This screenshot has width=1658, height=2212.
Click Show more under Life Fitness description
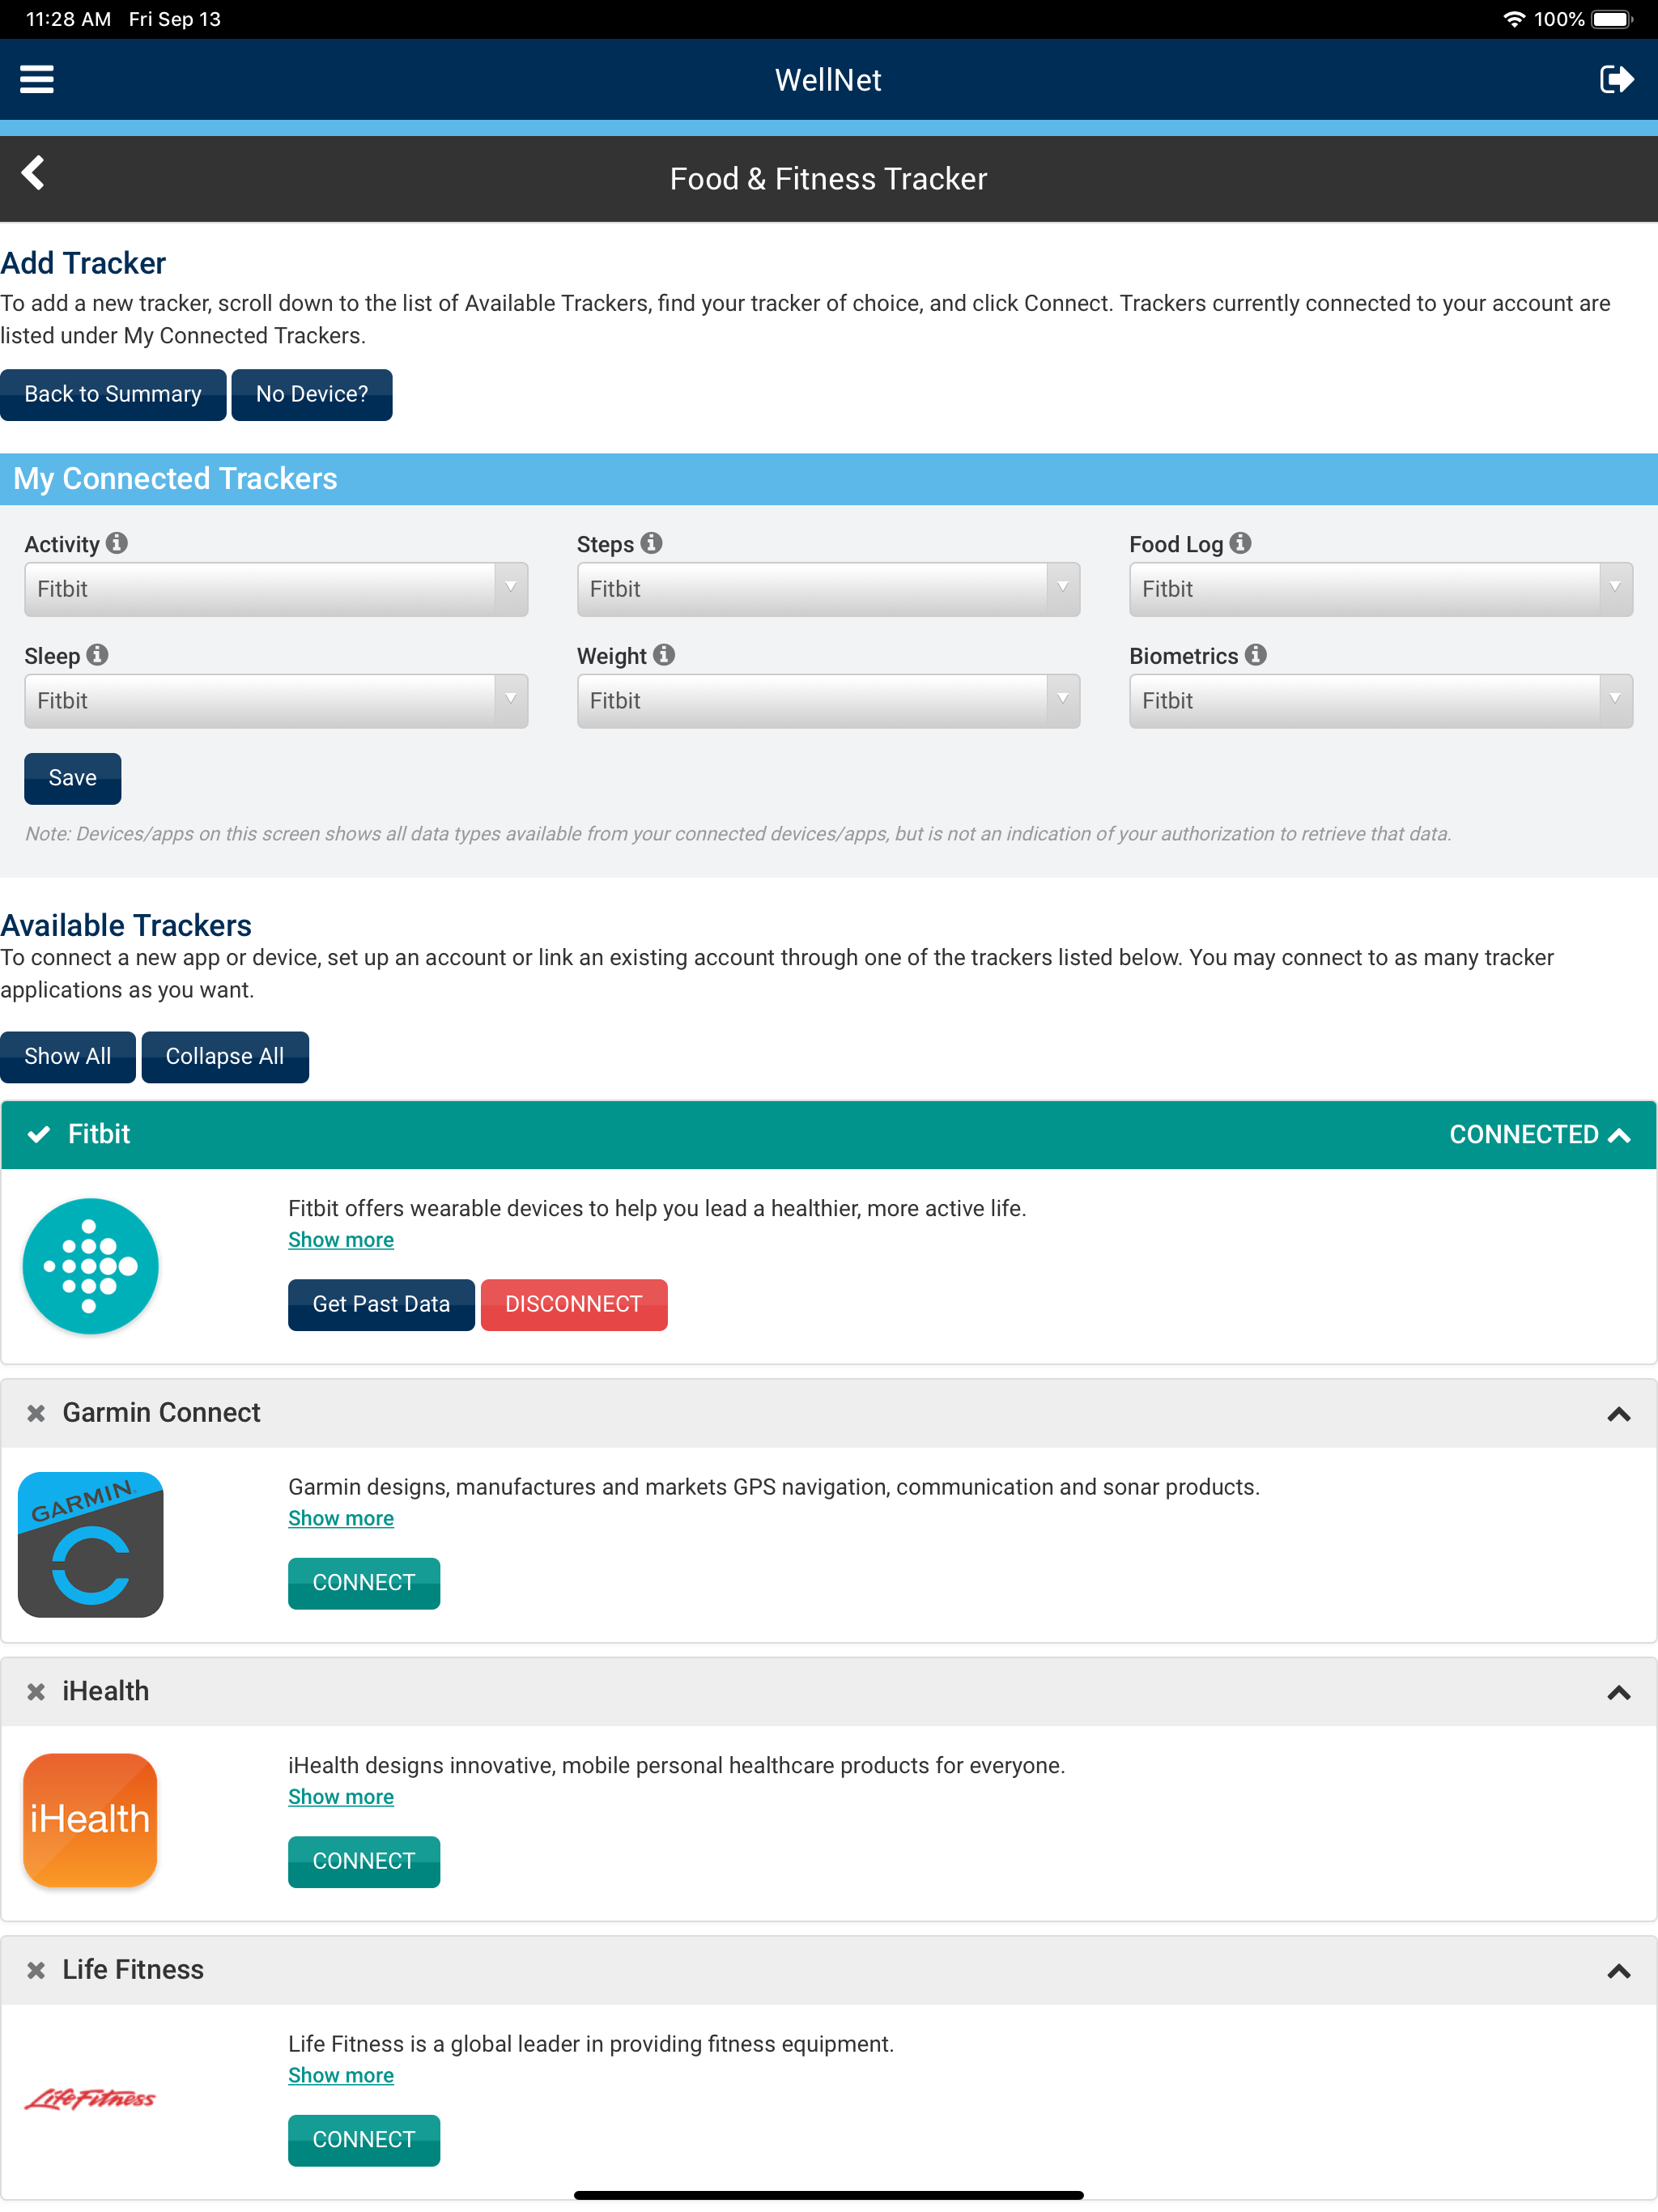pos(341,2075)
